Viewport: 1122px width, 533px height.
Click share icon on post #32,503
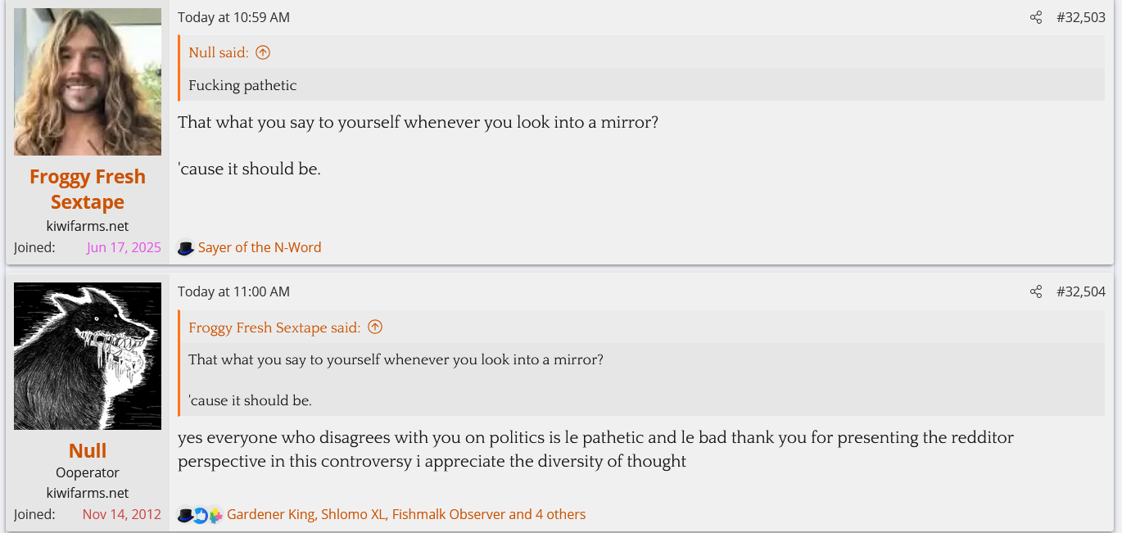coord(1036,17)
